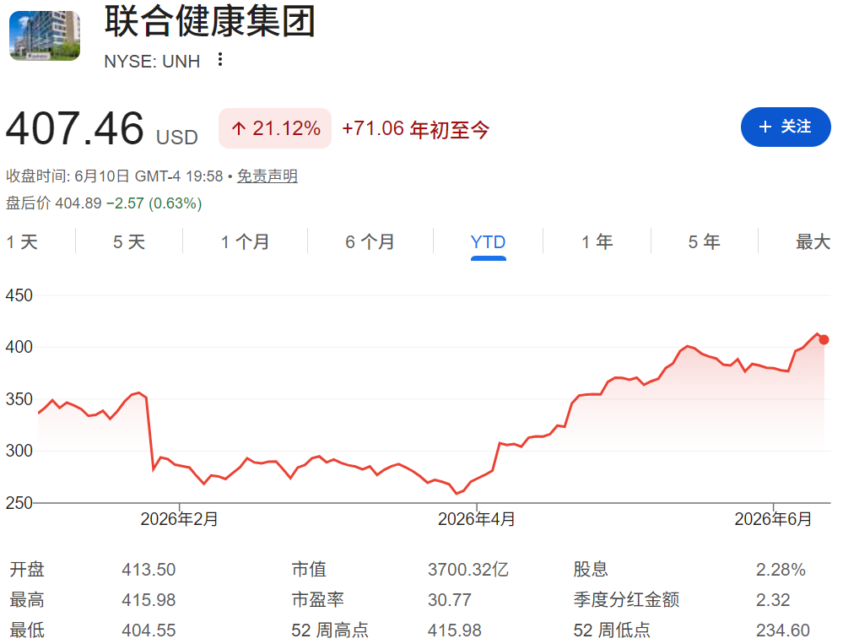
Task: Click the 市值 value 3700.32亿
Action: (468, 569)
